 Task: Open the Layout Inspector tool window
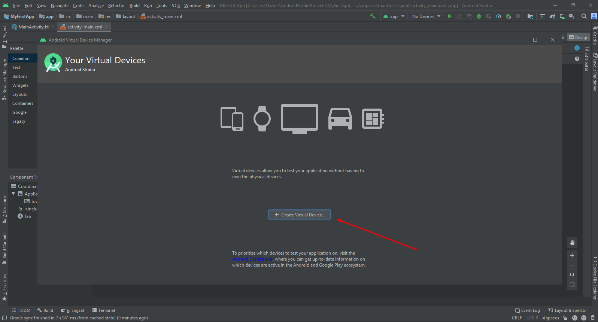(568, 310)
